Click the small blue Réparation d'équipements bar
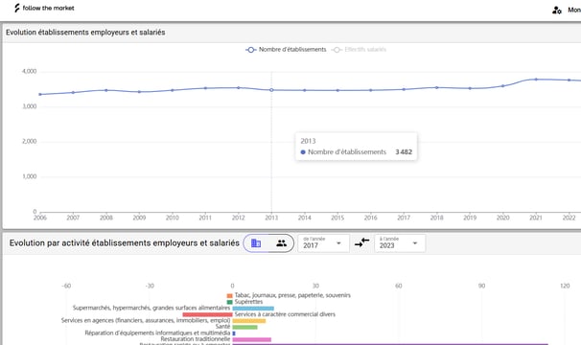The width and height of the screenshot is (581, 345). tap(234, 333)
